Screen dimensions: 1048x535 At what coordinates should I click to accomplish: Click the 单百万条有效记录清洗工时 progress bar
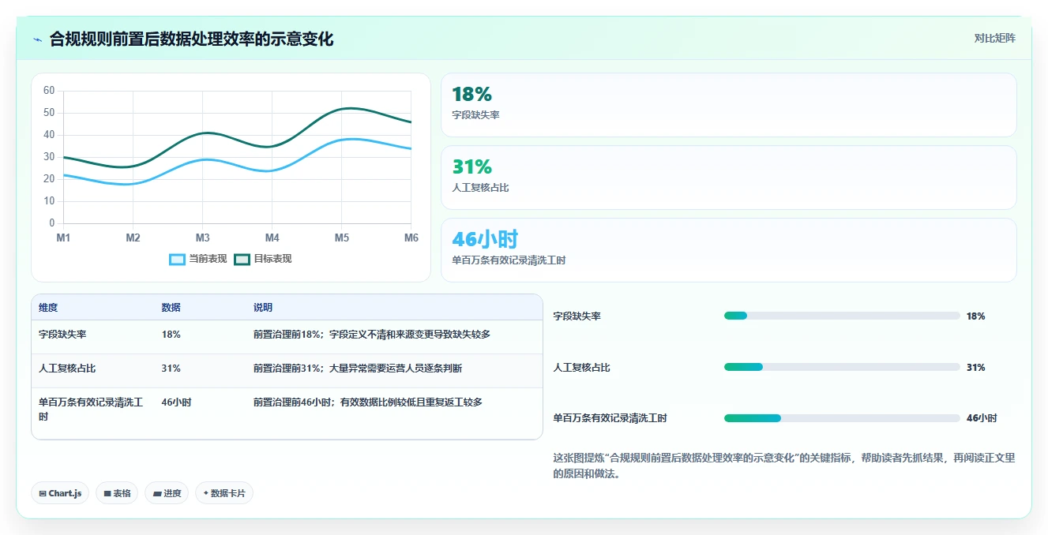pos(842,418)
